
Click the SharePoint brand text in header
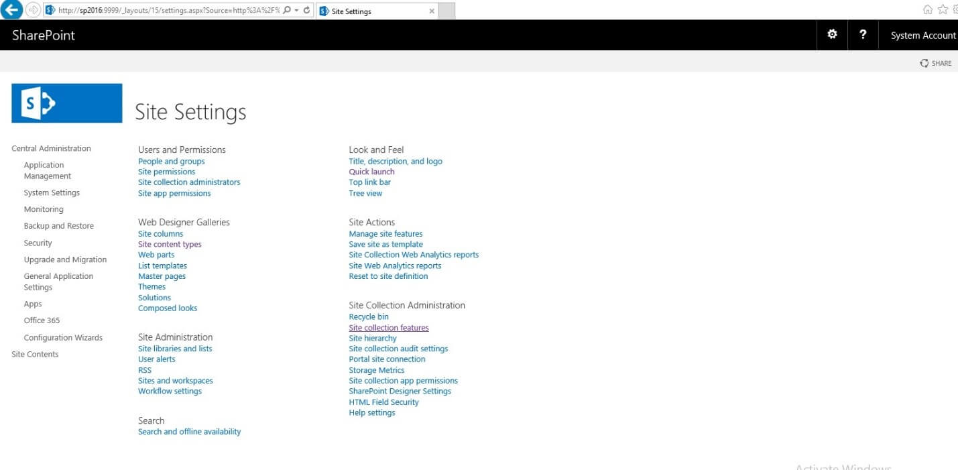[44, 36]
